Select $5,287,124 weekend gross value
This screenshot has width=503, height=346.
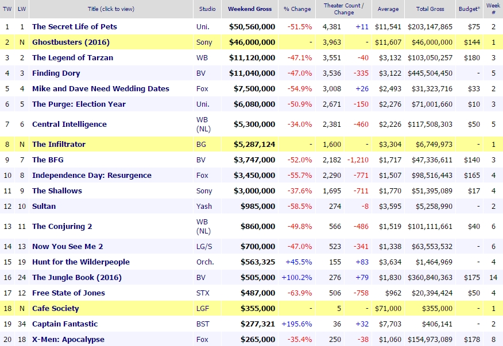[254, 144]
